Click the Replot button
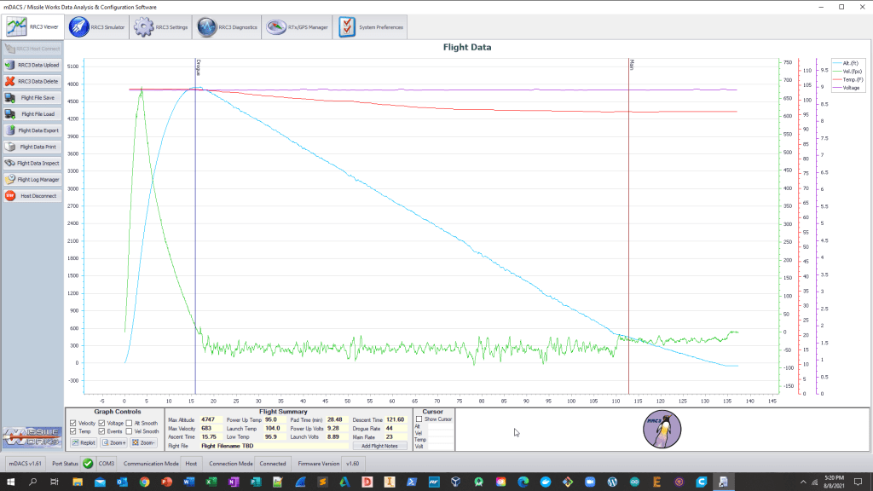This screenshot has width=873, height=491. 84,442
